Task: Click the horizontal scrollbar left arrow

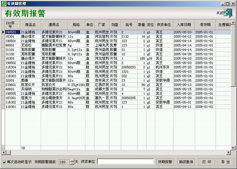Action: pyautogui.click(x=4, y=153)
